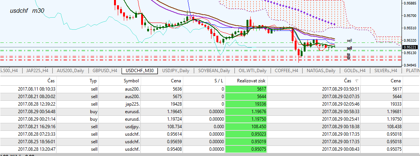Click the 0.95510 price axis label
This screenshot has height=156, width=420.
[409, 28]
